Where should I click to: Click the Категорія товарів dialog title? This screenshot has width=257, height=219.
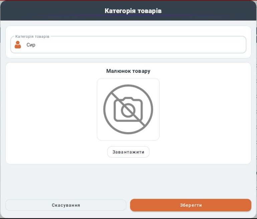133,11
